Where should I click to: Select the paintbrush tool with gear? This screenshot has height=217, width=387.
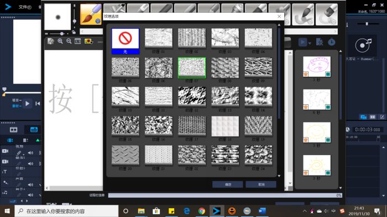click(x=91, y=14)
